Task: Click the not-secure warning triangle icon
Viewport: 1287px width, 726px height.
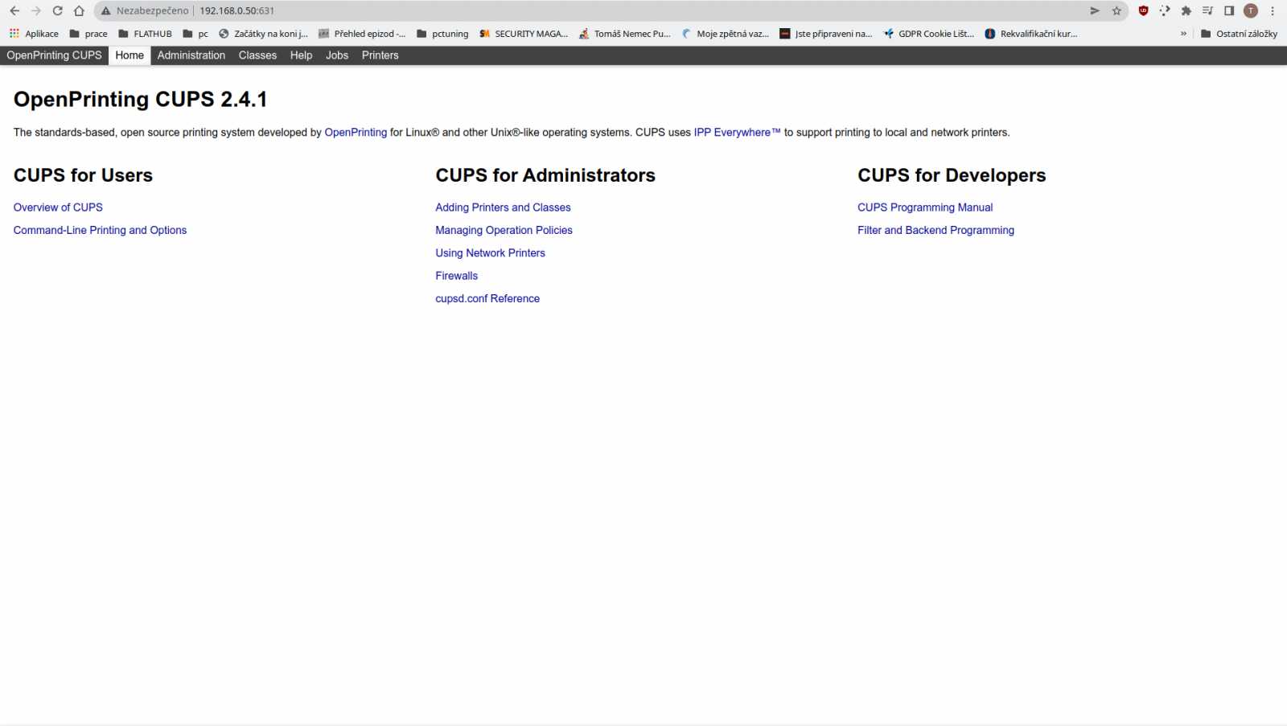Action: coord(105,10)
